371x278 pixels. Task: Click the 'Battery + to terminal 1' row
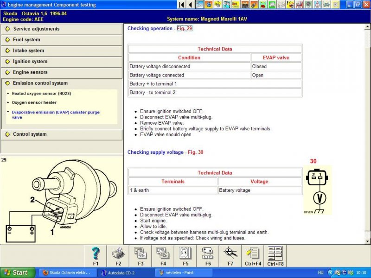click(x=215, y=84)
